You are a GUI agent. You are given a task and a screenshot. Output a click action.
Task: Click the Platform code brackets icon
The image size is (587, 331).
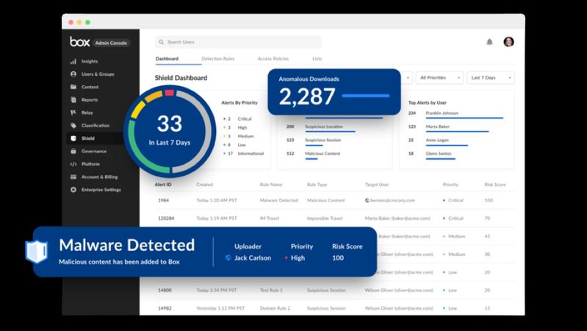tap(73, 164)
